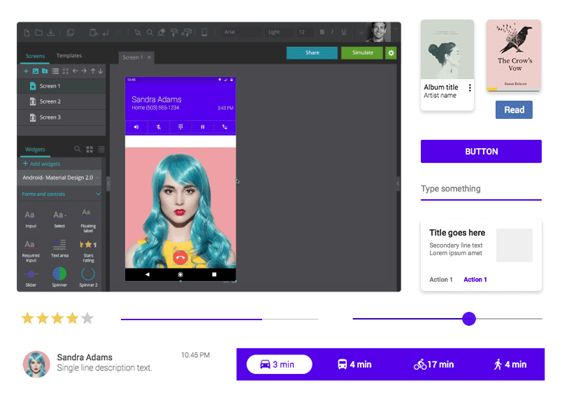Viewport: 562px width, 402px height.
Task: Search widgets with the magnifier icon
Action: [x=78, y=149]
